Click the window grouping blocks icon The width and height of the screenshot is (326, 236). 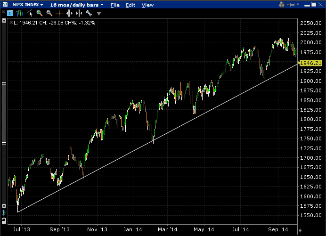click(x=282, y=5)
